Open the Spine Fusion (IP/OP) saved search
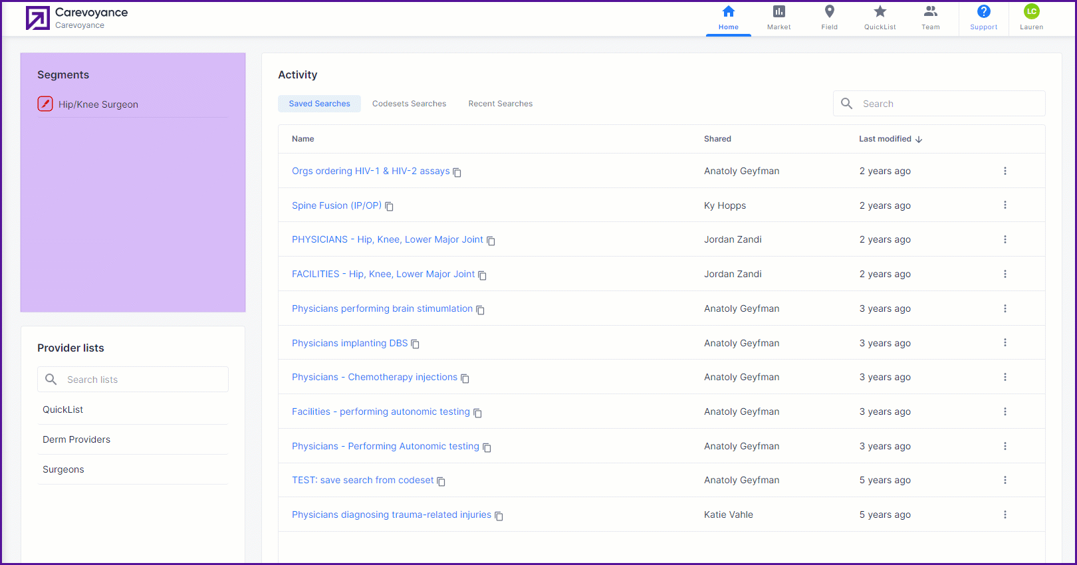The height and width of the screenshot is (565, 1077). pyautogui.click(x=337, y=205)
